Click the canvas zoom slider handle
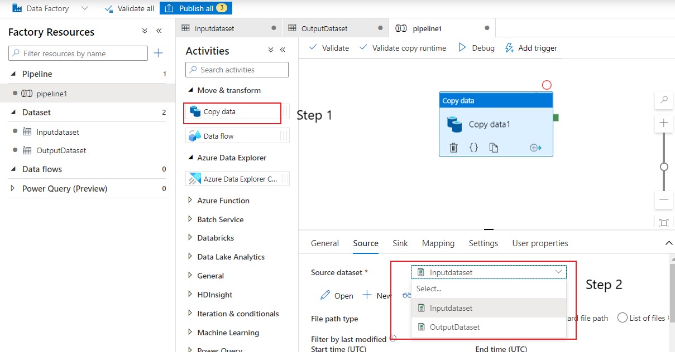 [x=664, y=167]
